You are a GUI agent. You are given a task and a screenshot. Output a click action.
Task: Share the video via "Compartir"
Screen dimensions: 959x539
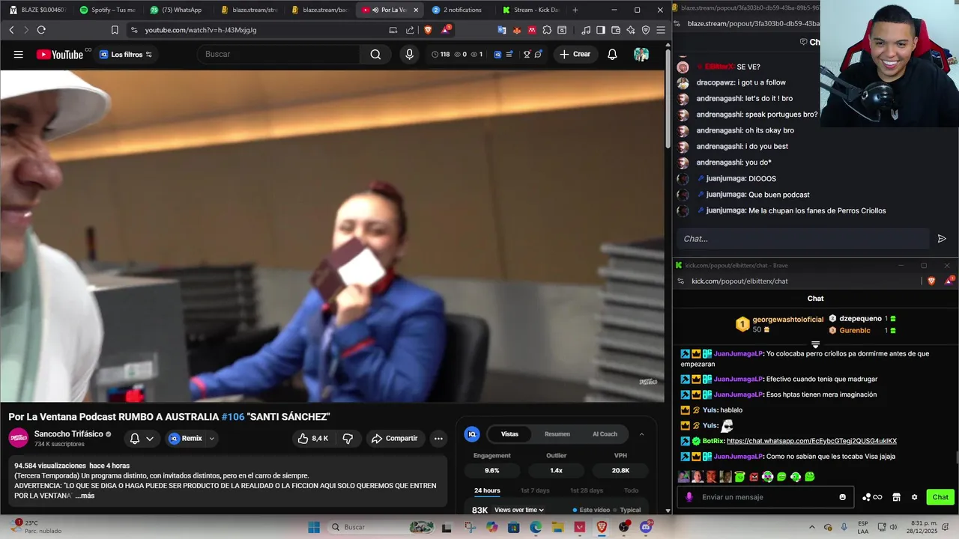point(395,438)
